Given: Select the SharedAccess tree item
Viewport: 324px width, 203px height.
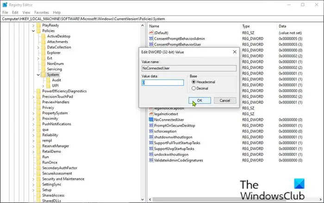Looking at the screenshot, I should tap(53, 195).
